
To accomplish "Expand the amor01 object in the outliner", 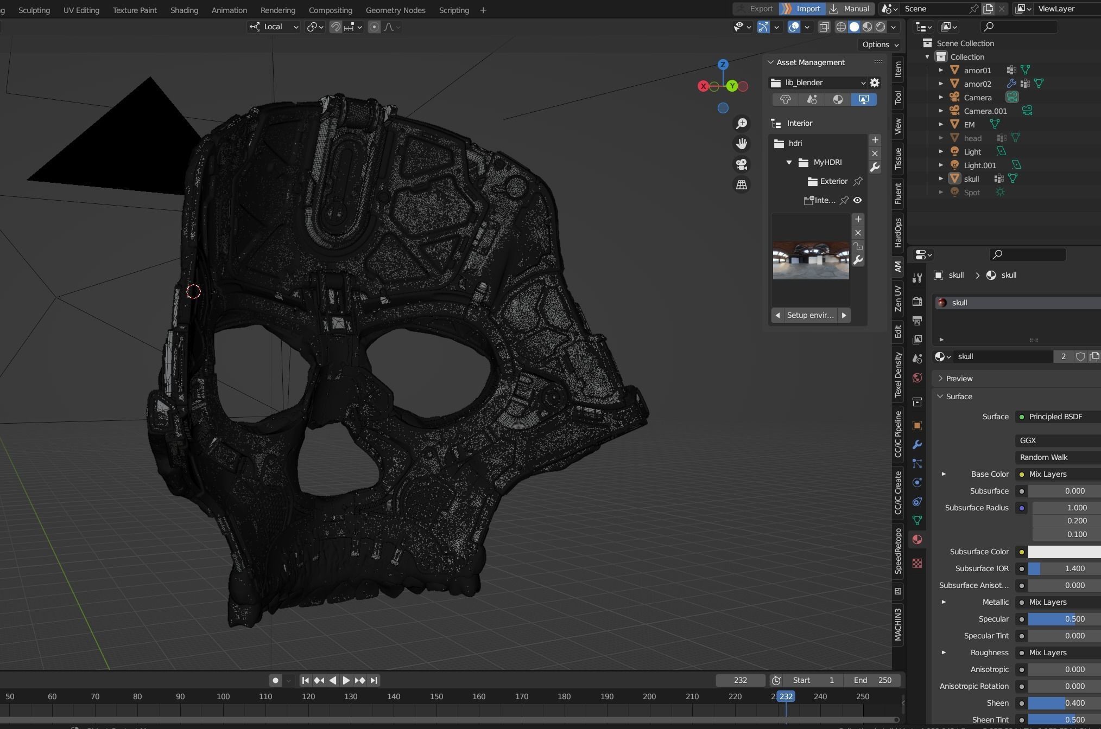I will 941,70.
